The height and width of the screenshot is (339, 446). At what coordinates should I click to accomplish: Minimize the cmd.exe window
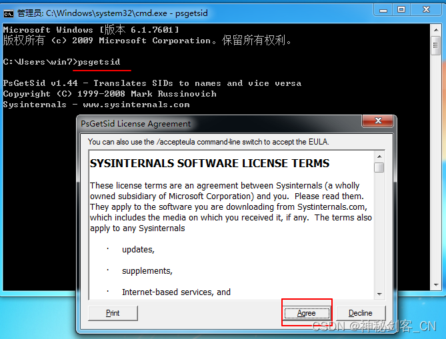tap(383, 10)
